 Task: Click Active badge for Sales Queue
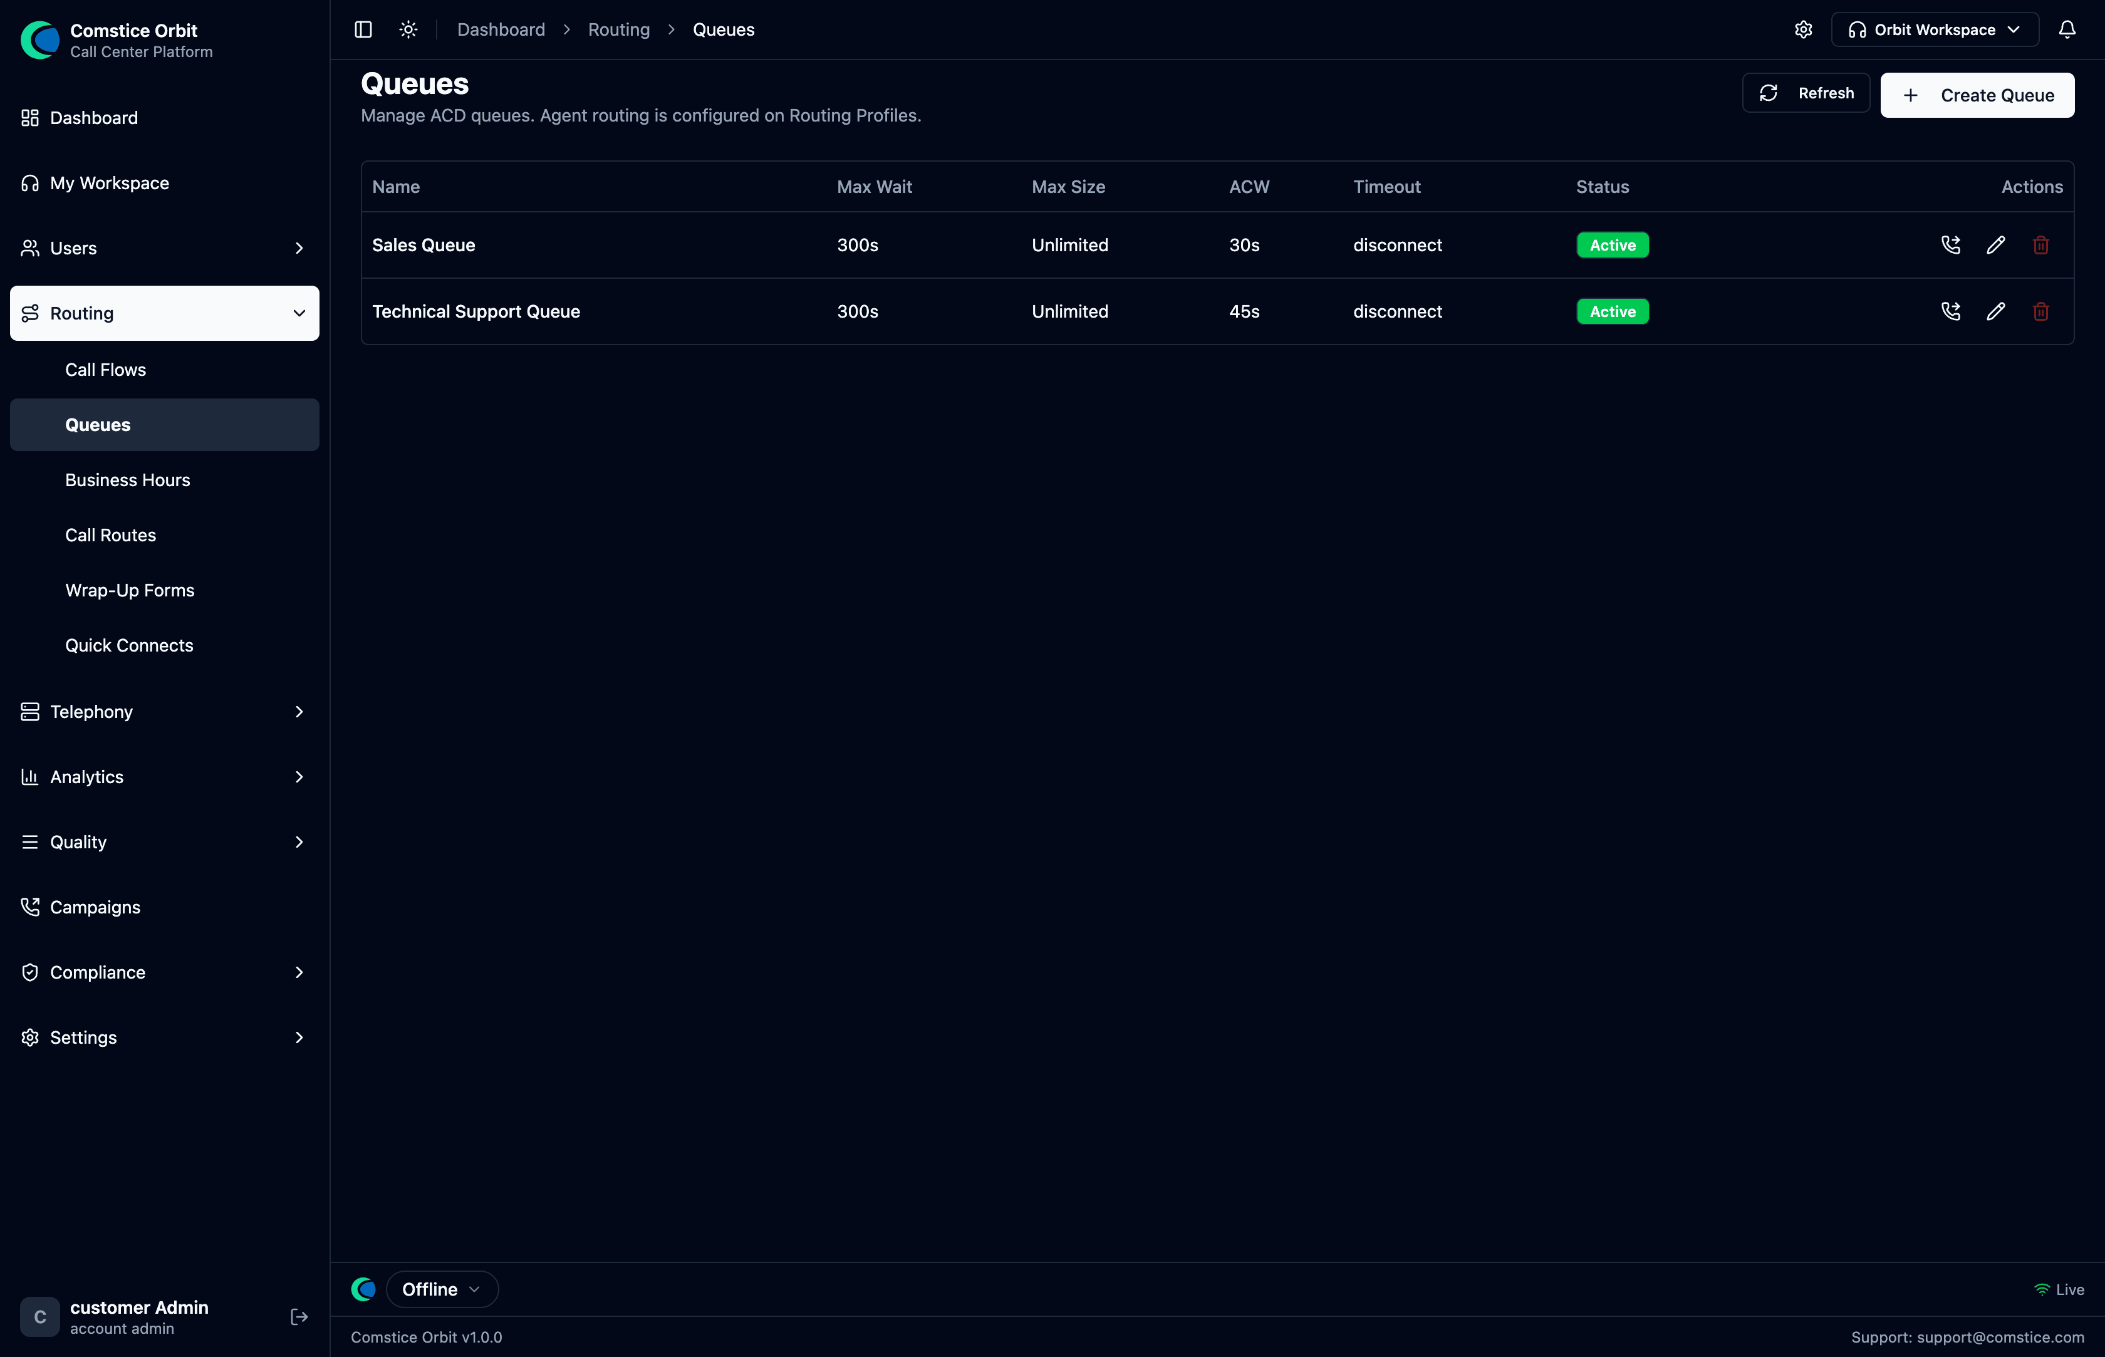click(x=1613, y=245)
